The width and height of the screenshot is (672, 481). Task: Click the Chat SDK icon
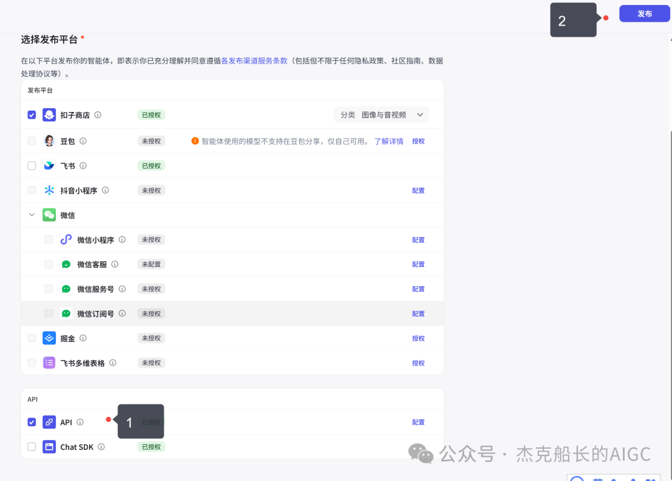coord(49,447)
